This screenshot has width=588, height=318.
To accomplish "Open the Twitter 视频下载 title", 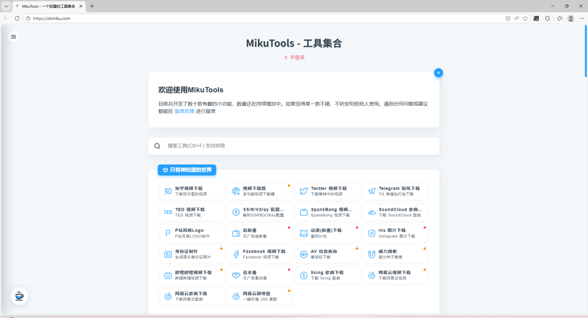I will point(329,188).
